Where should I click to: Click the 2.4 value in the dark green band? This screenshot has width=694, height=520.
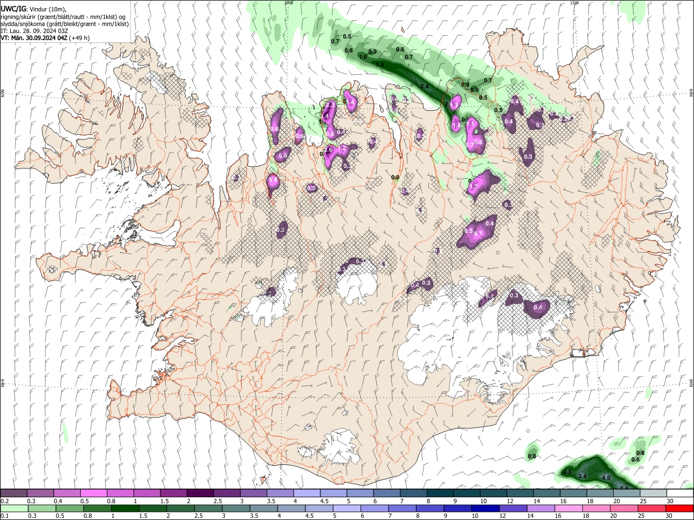(x=424, y=86)
